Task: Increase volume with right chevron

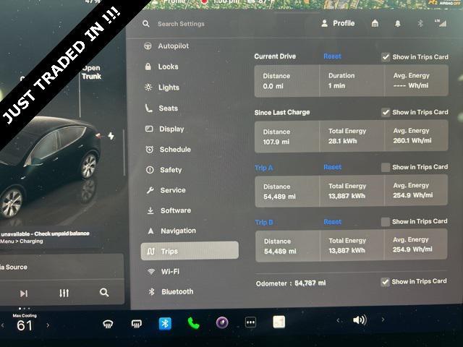Action: (383, 320)
